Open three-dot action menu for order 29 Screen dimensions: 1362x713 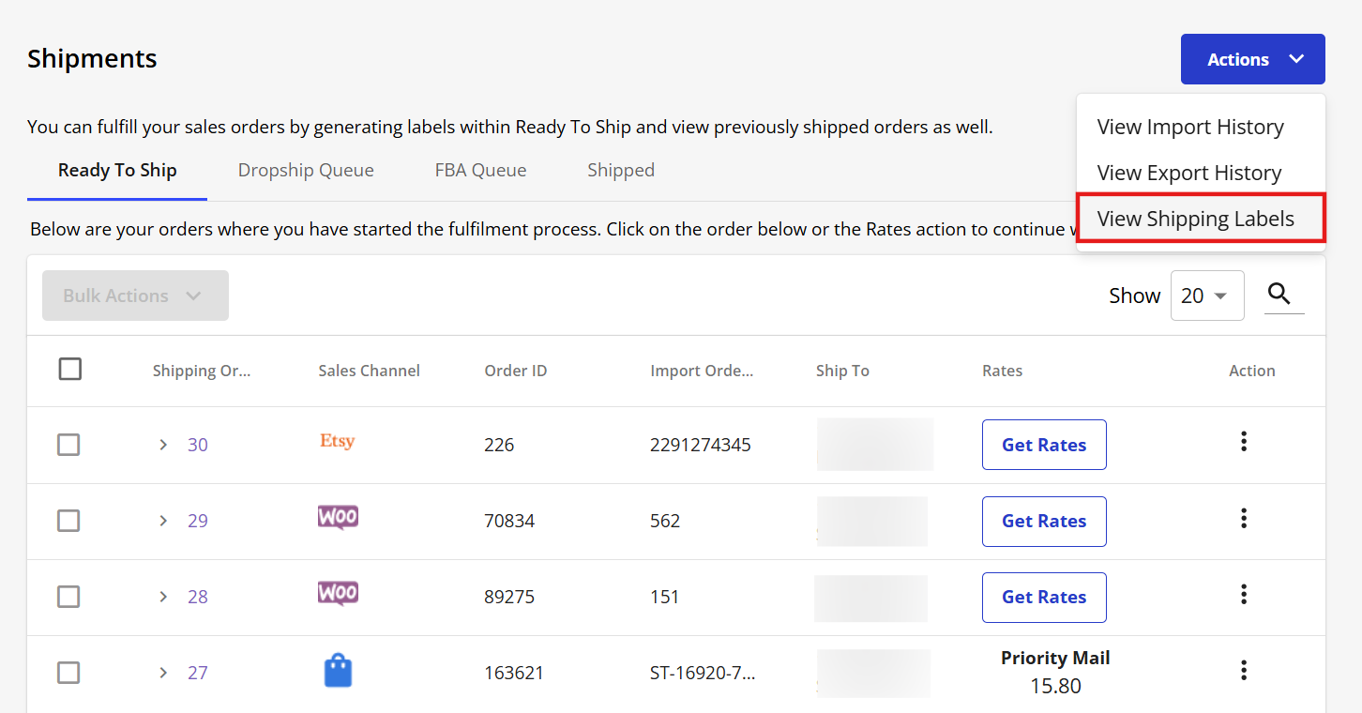[x=1244, y=518]
